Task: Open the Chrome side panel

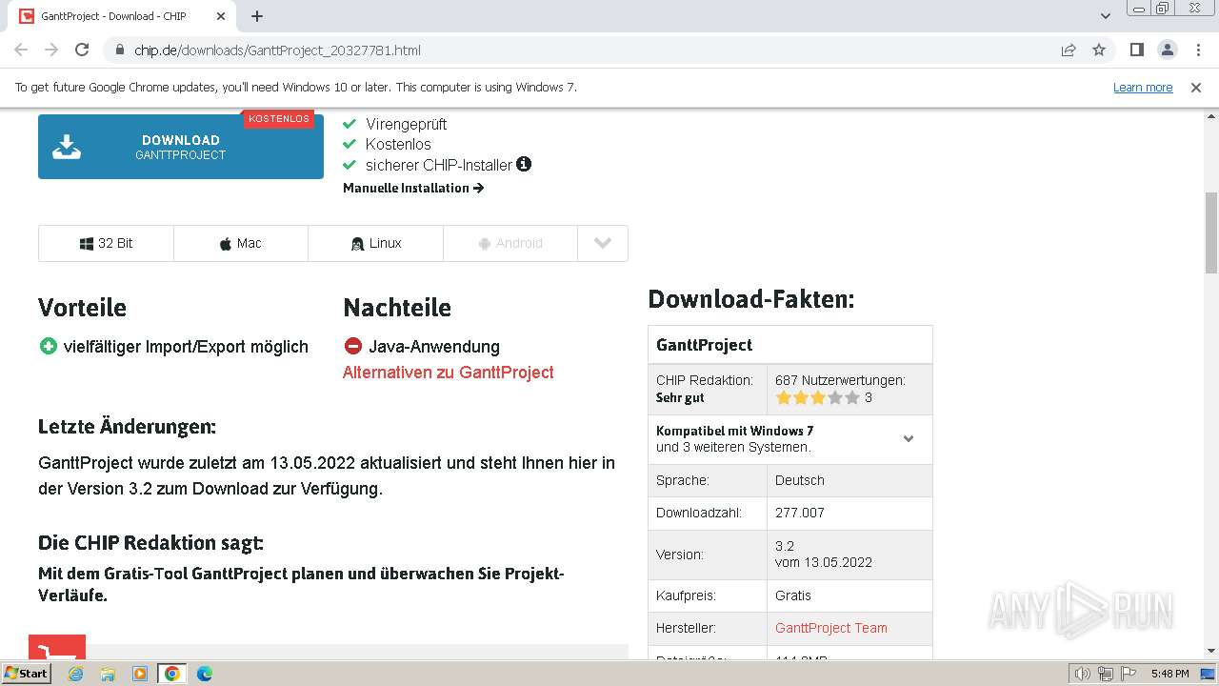Action: (1136, 50)
